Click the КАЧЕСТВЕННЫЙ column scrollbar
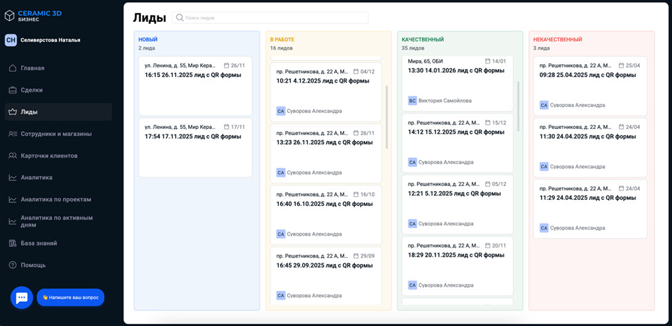 click(519, 106)
